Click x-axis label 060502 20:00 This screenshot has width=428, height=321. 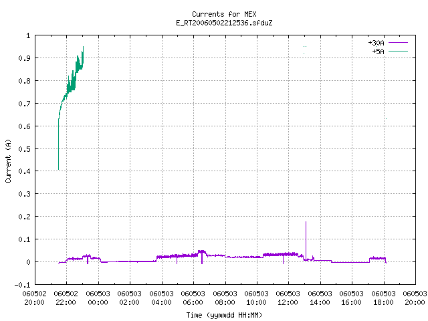(34, 298)
